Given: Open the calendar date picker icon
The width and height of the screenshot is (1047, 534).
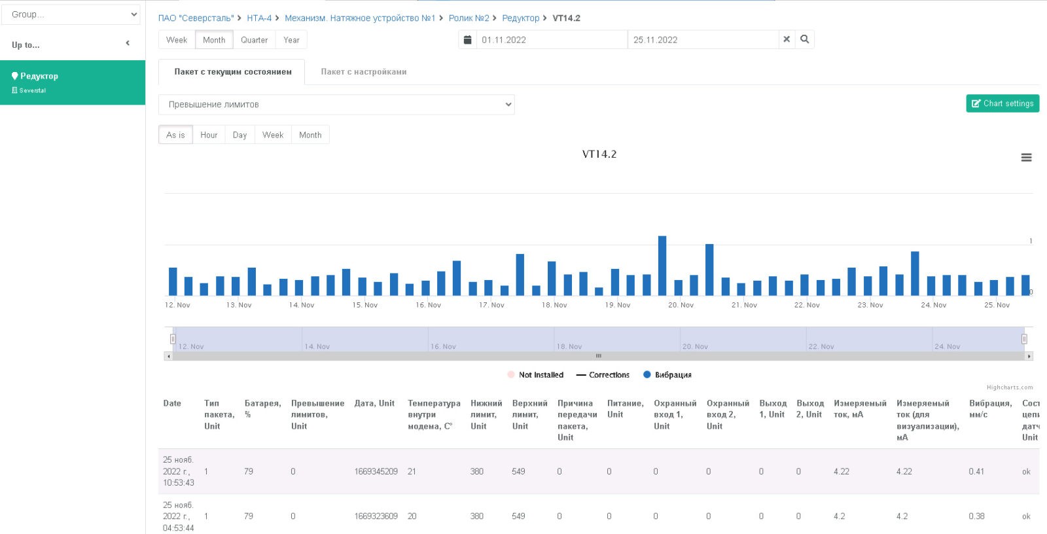Looking at the screenshot, I should 467,40.
